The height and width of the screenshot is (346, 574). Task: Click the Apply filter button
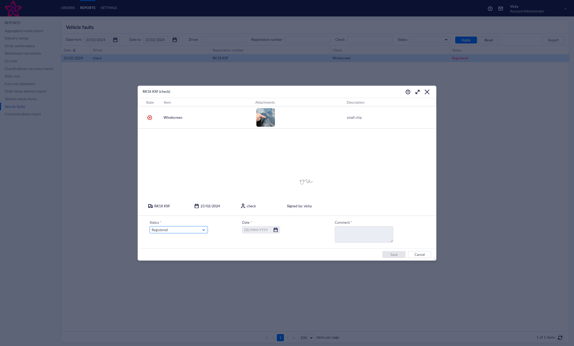[466, 40]
